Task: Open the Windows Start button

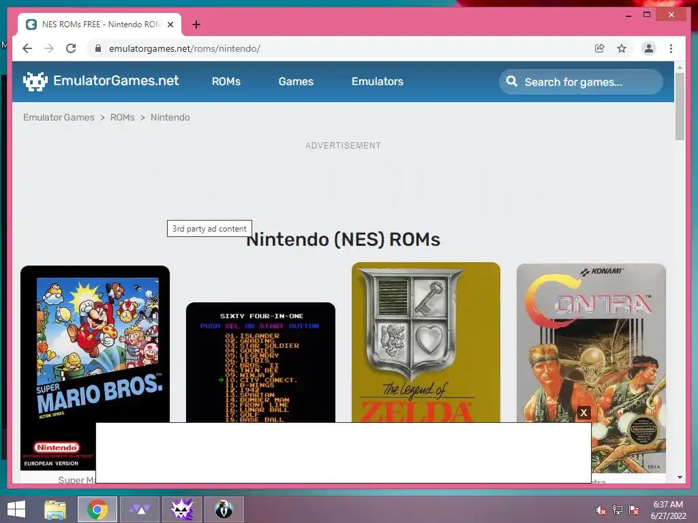Action: (x=16, y=509)
